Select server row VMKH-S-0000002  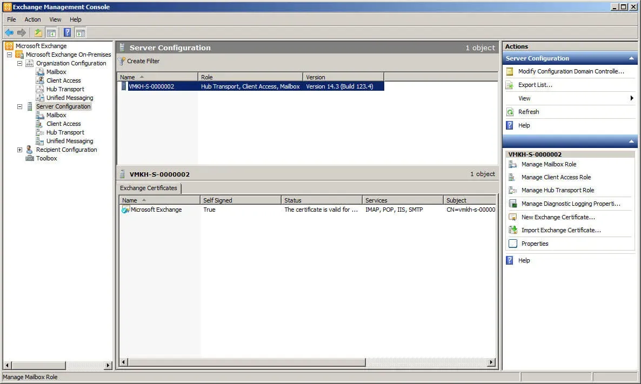251,86
